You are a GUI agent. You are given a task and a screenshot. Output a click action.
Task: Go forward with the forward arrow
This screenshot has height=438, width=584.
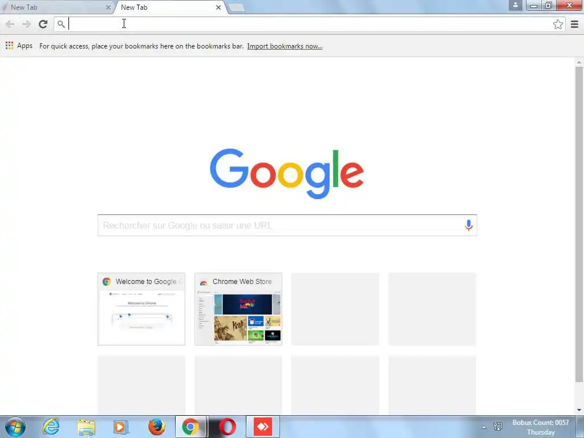26,24
